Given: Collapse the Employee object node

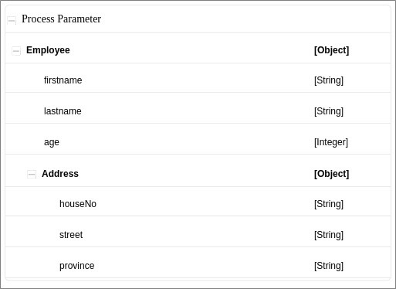Looking at the screenshot, I should click(x=16, y=51).
